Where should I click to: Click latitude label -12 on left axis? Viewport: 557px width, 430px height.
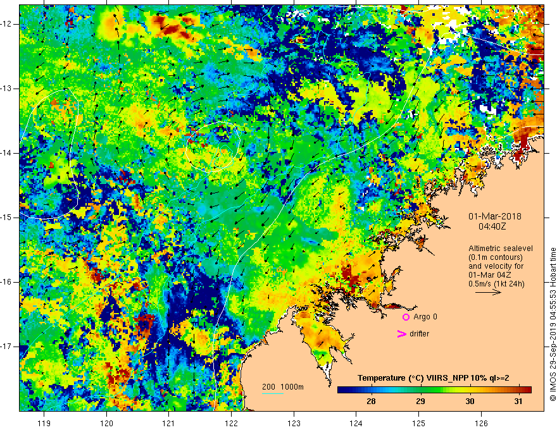tap(6, 24)
